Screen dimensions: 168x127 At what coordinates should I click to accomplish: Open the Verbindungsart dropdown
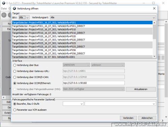103,18
